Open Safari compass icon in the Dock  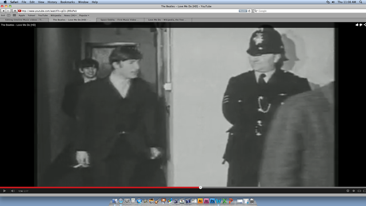(121, 201)
